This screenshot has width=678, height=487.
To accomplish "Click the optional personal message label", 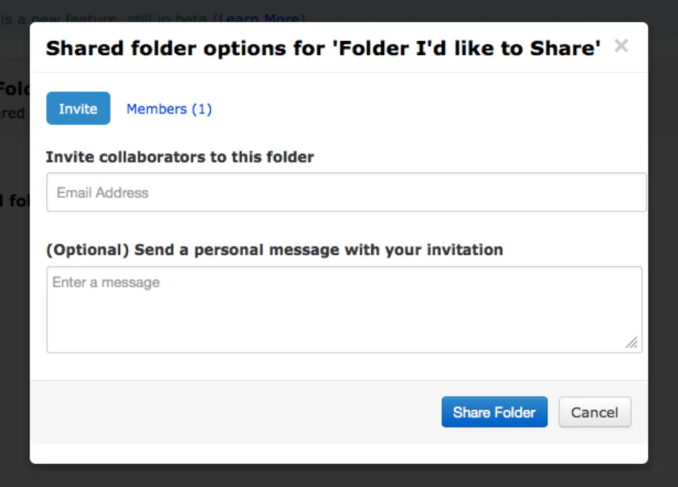I will coord(274,250).
